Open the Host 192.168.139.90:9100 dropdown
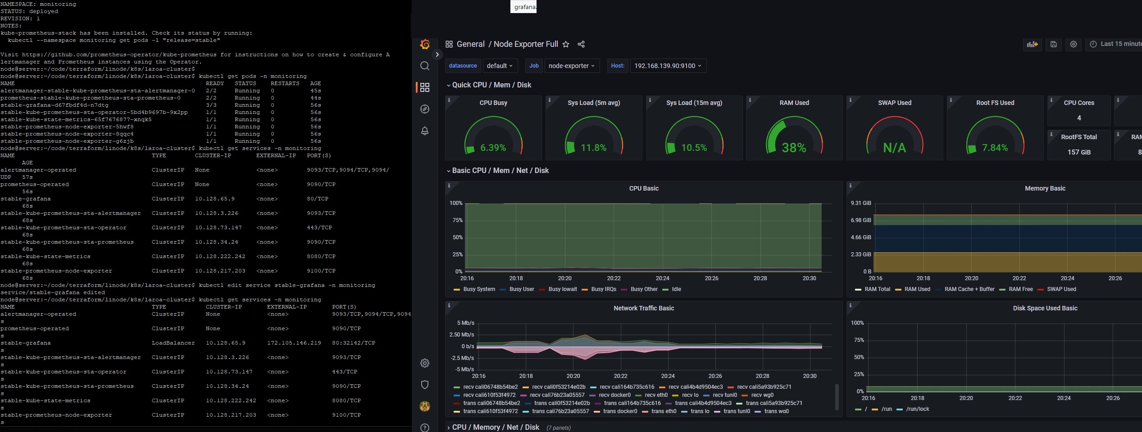Screen dimensions: 1142x432 coord(668,66)
